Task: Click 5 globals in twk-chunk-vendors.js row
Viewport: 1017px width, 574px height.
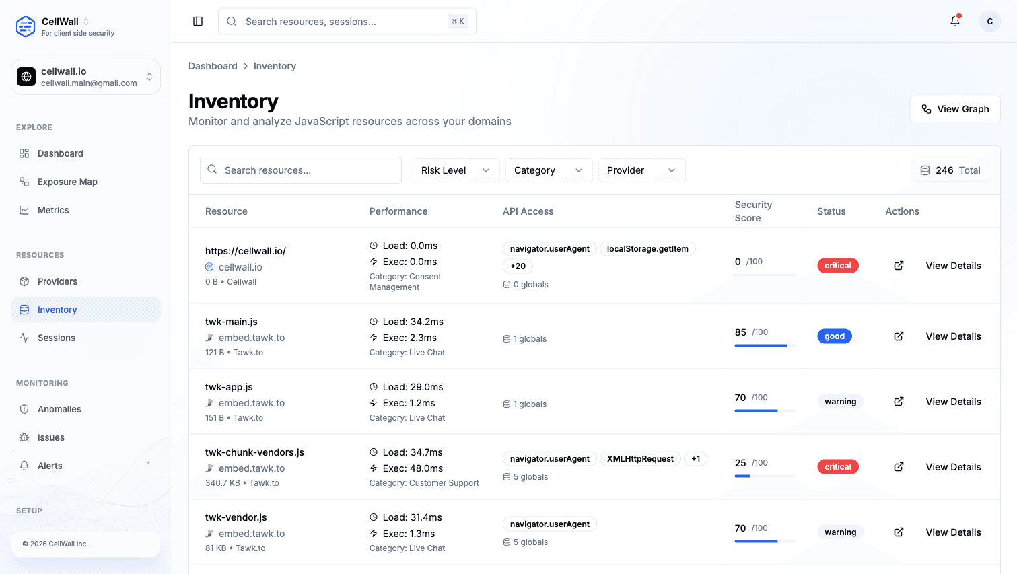Action: (x=526, y=477)
